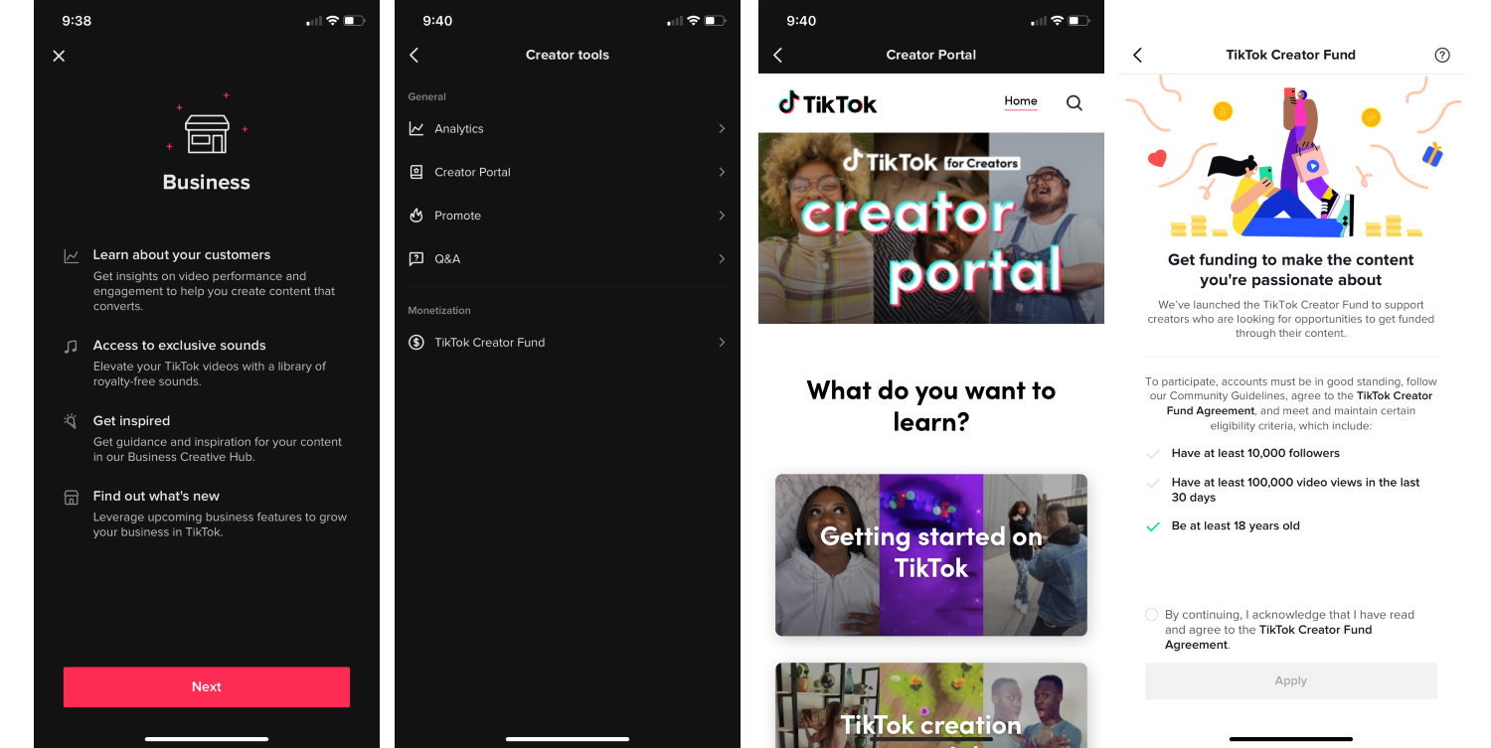Viewport: 1491px width, 748px height.
Task: Tap the TikTok logo on the Creator Portal page
Action: (x=827, y=102)
